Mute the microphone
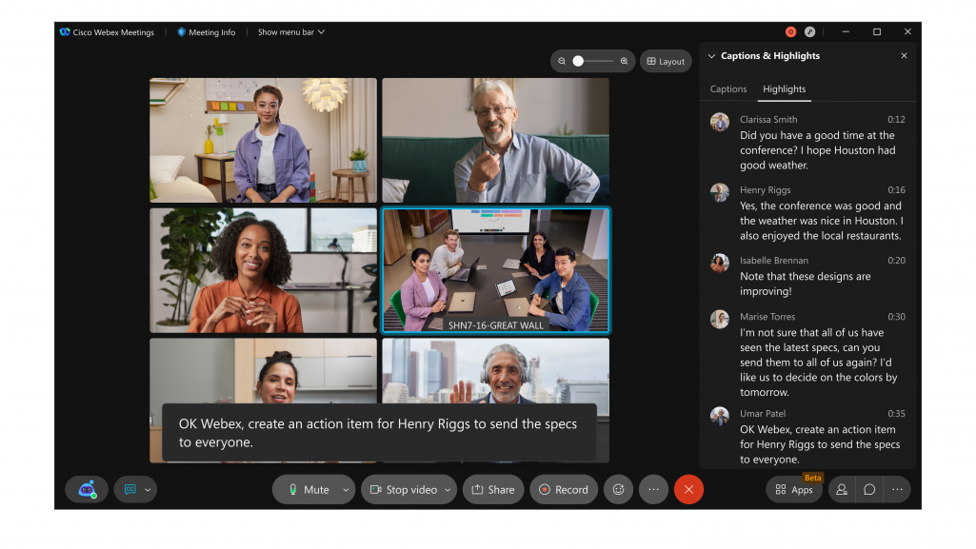The image size is (976, 549). [309, 489]
